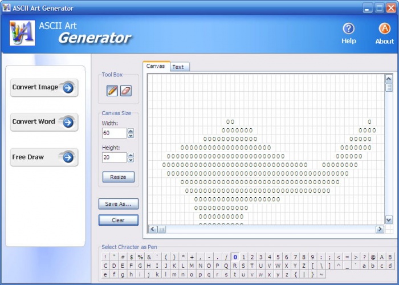
Task: Select the lowercase 'm' pen character
Action: click(174, 274)
